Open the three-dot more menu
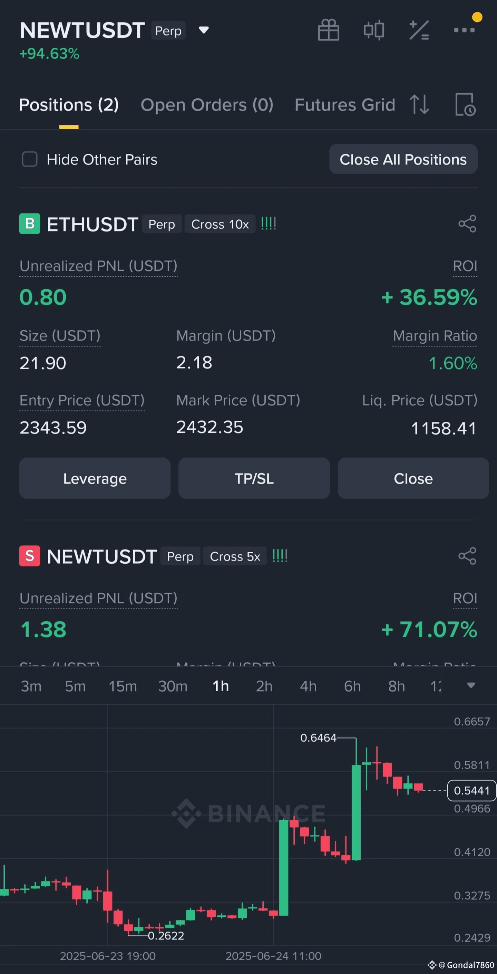 point(464,30)
